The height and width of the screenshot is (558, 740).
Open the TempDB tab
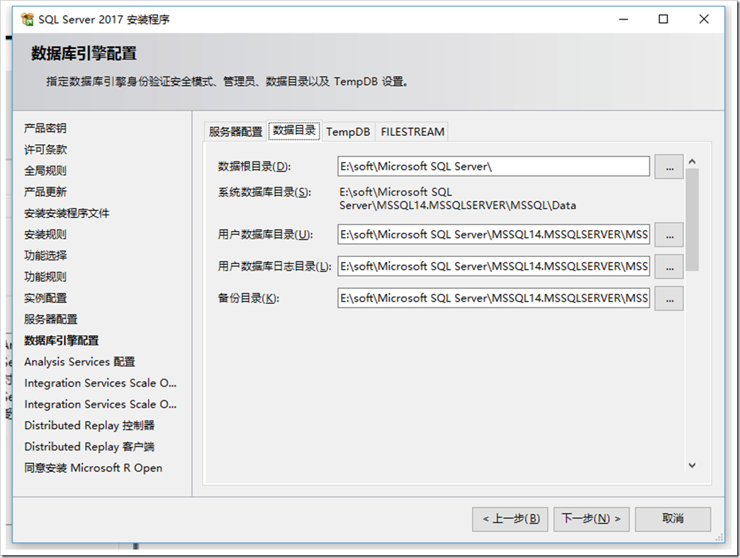pos(348,132)
